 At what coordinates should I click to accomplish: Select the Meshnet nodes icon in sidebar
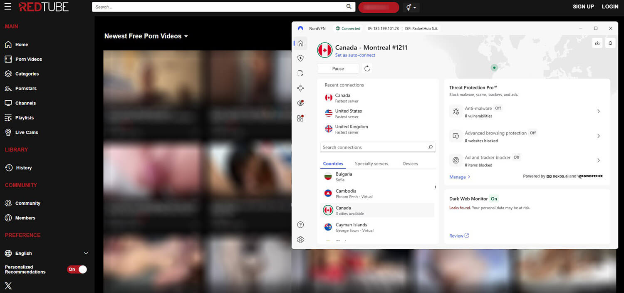[300, 88]
